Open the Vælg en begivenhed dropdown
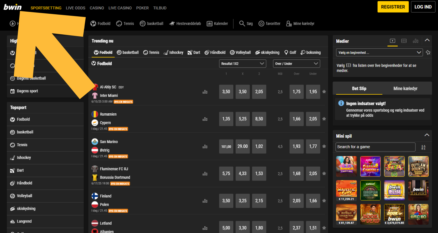 (379, 53)
